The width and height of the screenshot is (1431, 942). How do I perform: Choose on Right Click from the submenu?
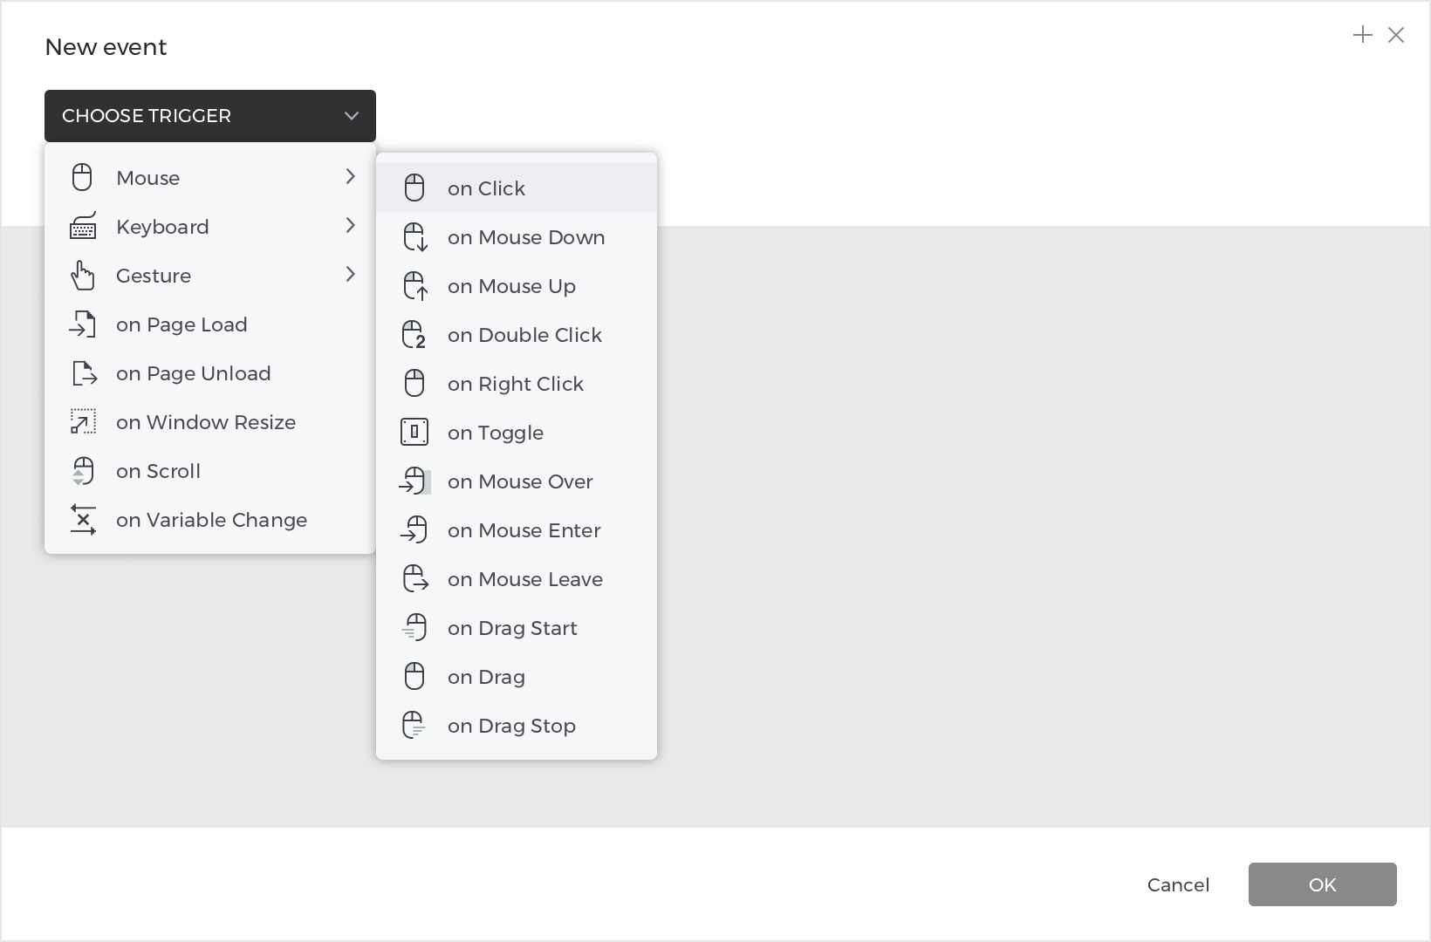[x=516, y=384]
